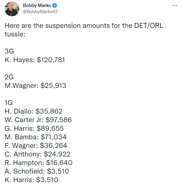This screenshot has height=188, width=182.
Task: Select the 2G heading text
Action: pyautogui.click(x=9, y=77)
